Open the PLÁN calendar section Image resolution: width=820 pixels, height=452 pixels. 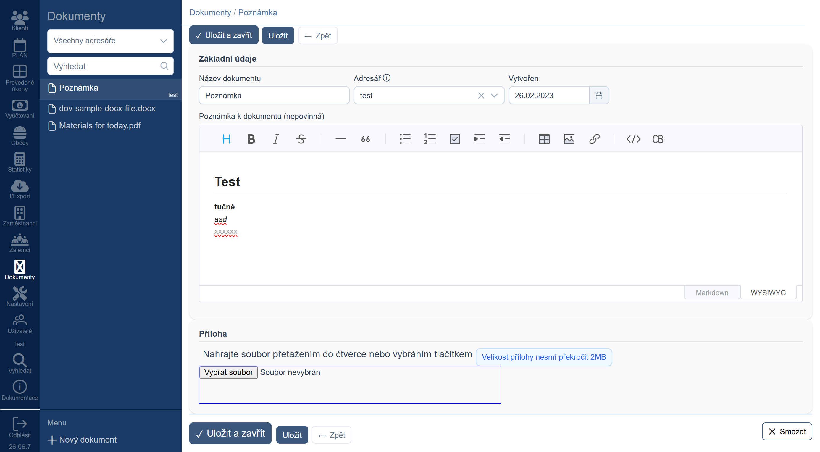tap(20, 48)
